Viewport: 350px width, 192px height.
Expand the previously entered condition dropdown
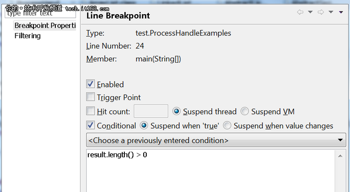pos(216,140)
